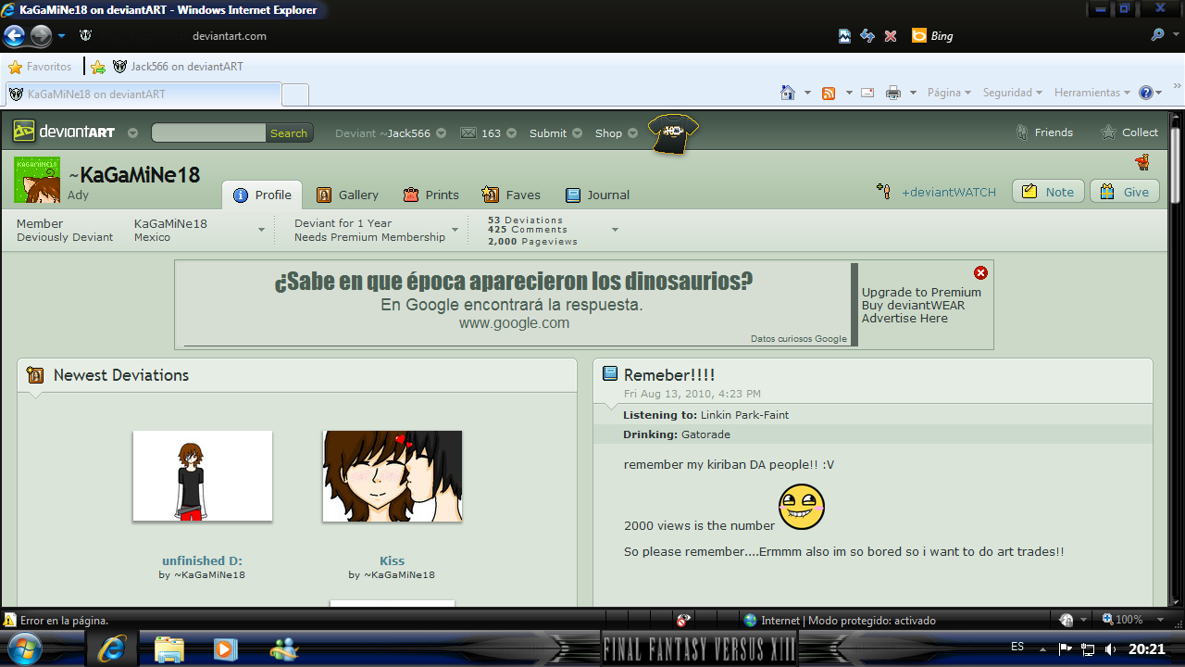The height and width of the screenshot is (667, 1185).
Task: Click the small red llama badge icon
Action: pyautogui.click(x=1142, y=162)
